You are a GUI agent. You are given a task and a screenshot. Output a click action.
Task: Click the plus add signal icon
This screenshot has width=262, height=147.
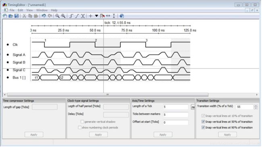pyautogui.click(x=91, y=16)
